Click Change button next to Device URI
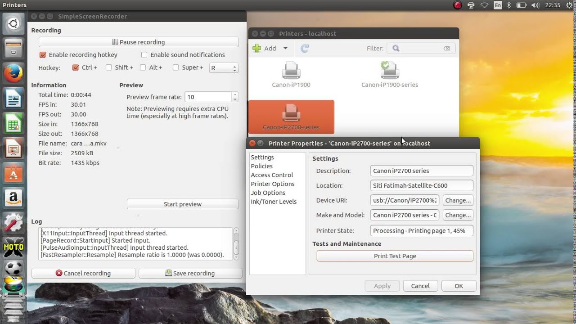 pyautogui.click(x=458, y=200)
